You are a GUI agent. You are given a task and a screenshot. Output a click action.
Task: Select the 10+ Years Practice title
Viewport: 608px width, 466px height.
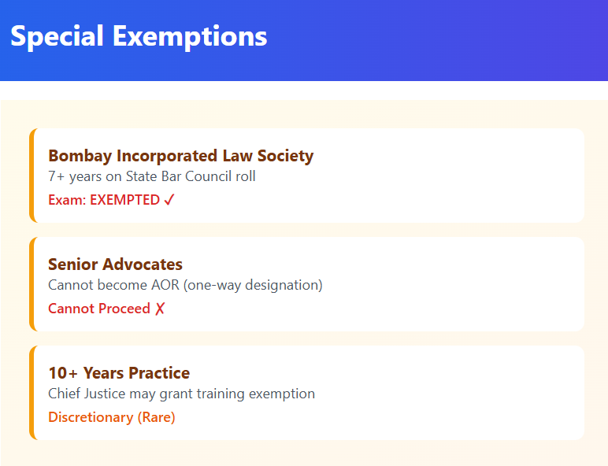(x=119, y=373)
